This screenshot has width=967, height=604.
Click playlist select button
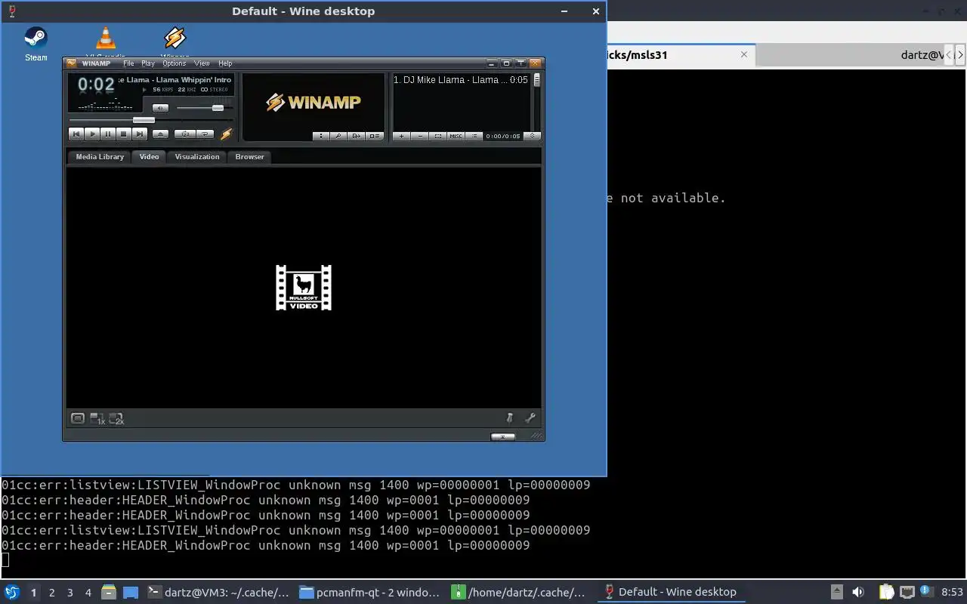tap(438, 136)
